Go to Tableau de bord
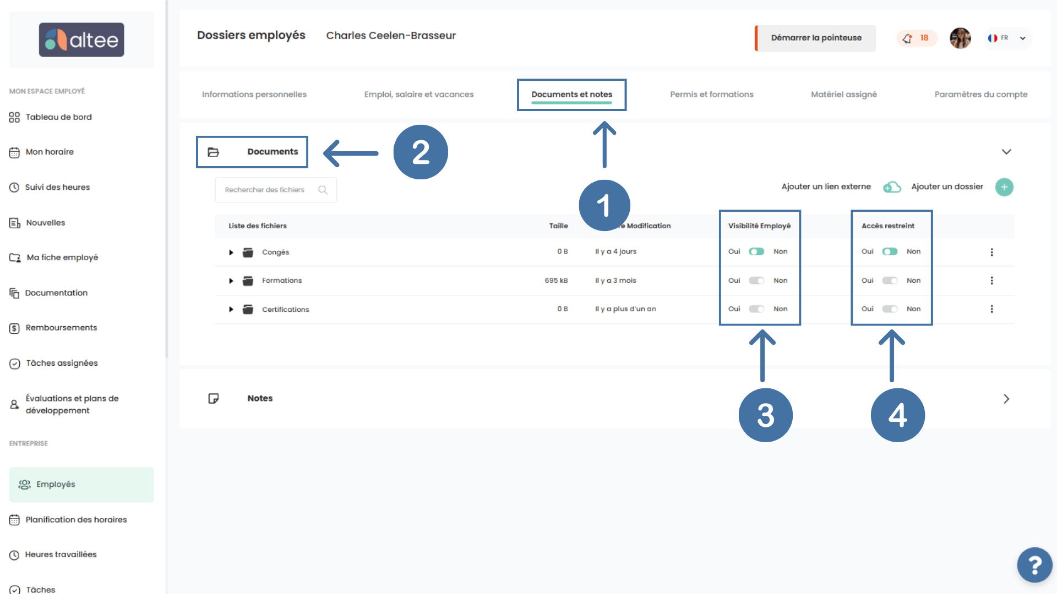The image size is (1057, 594). tap(59, 117)
